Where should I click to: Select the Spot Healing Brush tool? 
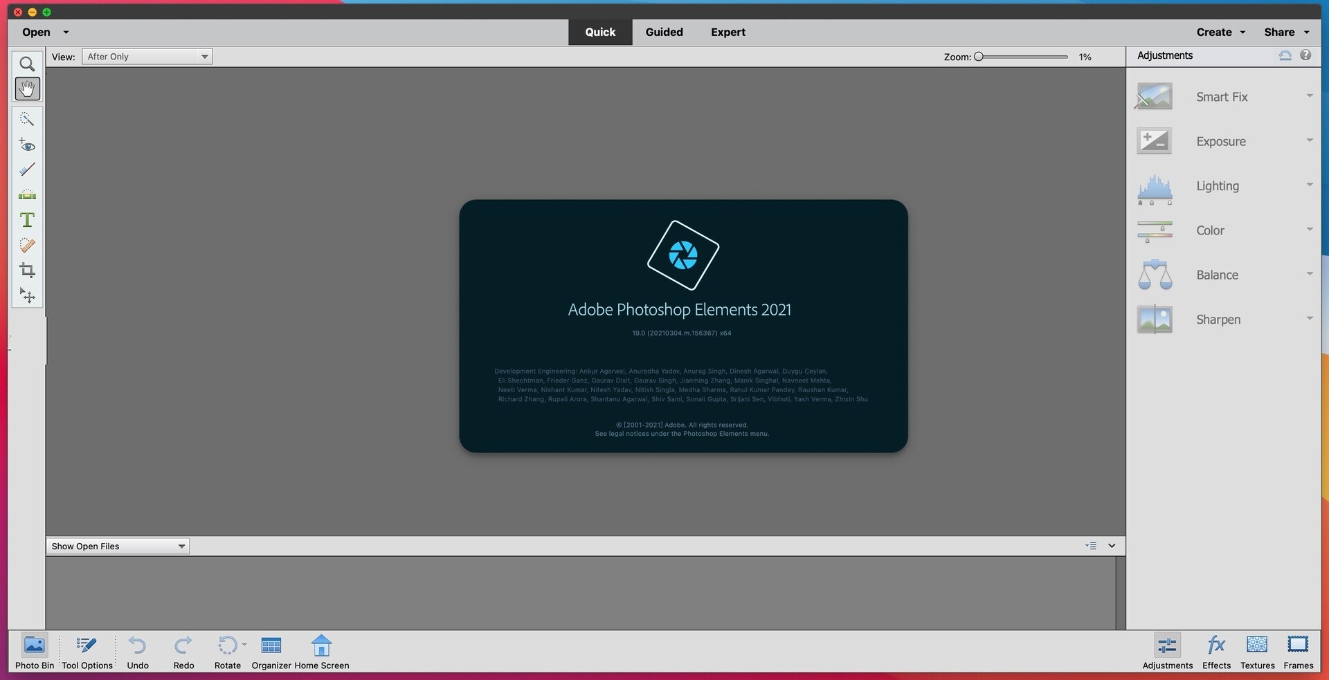pos(27,246)
